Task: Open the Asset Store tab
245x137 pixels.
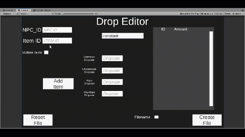Action: click(x=42, y=10)
